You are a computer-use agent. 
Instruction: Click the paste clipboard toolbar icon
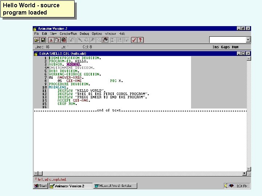(x=64, y=40)
